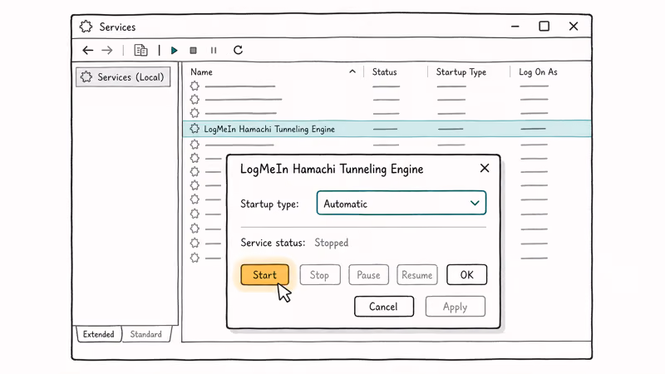The width and height of the screenshot is (665, 374).
Task: Click the Stop button in the dialog
Action: 320,275
